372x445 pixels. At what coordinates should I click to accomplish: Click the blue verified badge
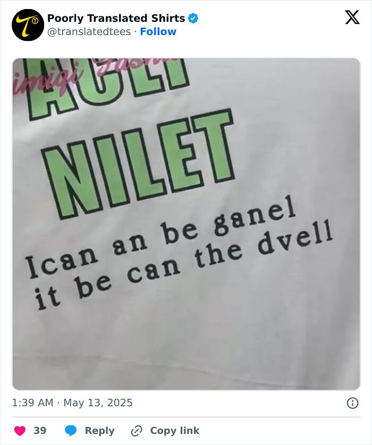[193, 18]
